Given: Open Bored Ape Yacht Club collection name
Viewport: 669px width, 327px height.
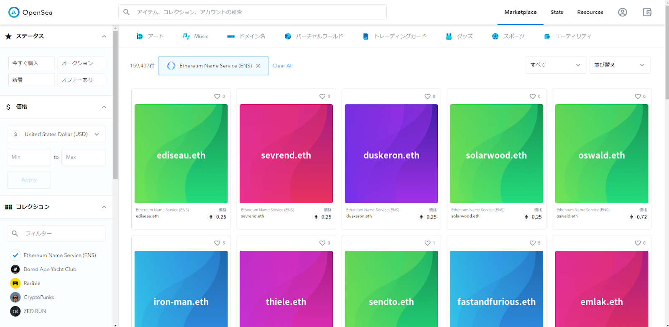Looking at the screenshot, I should click(x=50, y=269).
